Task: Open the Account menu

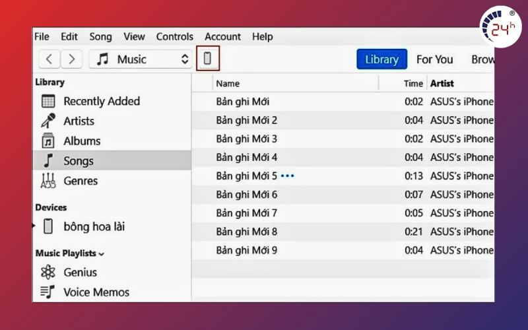Action: click(223, 37)
